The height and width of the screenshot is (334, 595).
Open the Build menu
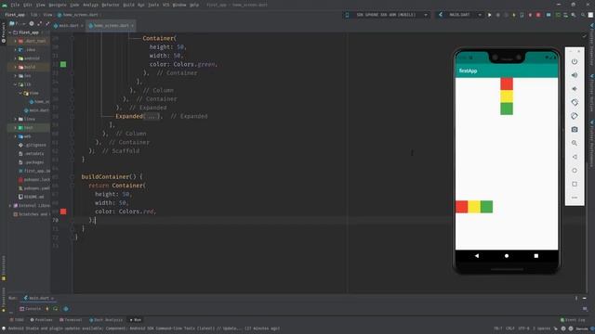point(128,5)
